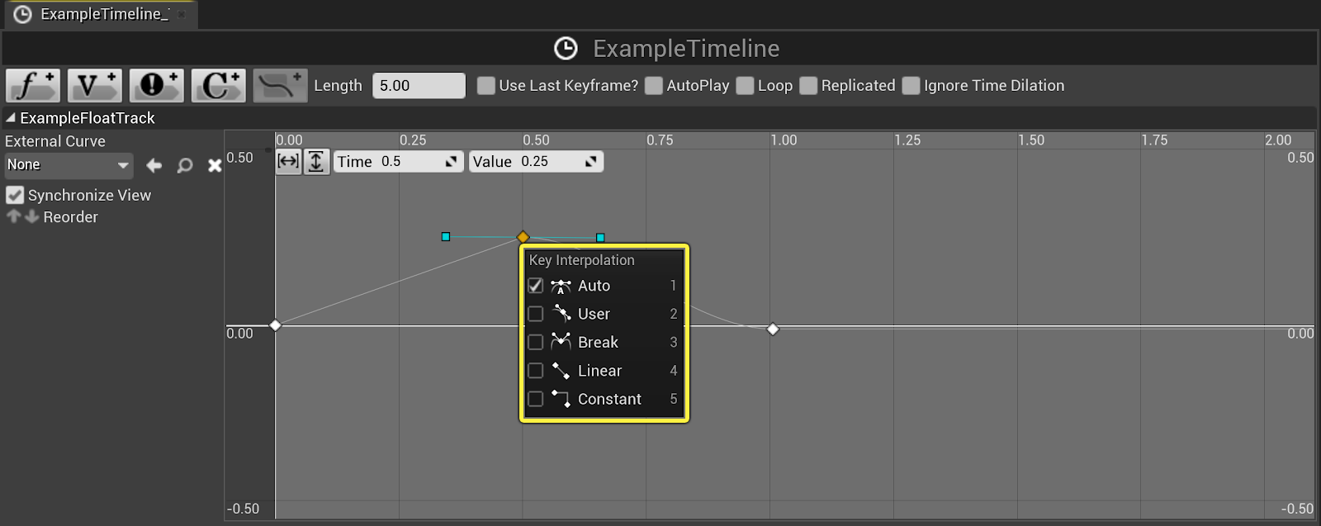Select the ExampleTimeline tab
1321x526 pixels.
click(99, 14)
